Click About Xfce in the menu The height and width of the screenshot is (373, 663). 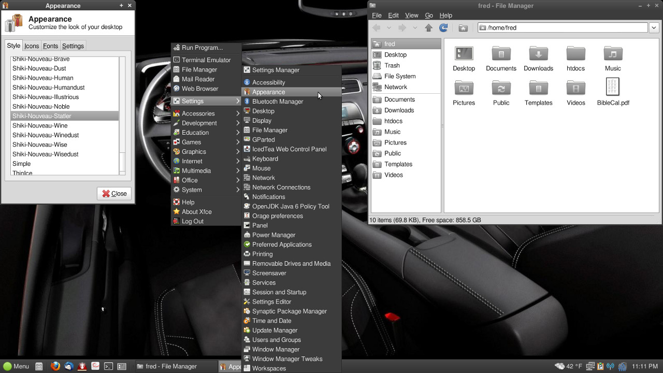[207, 212]
